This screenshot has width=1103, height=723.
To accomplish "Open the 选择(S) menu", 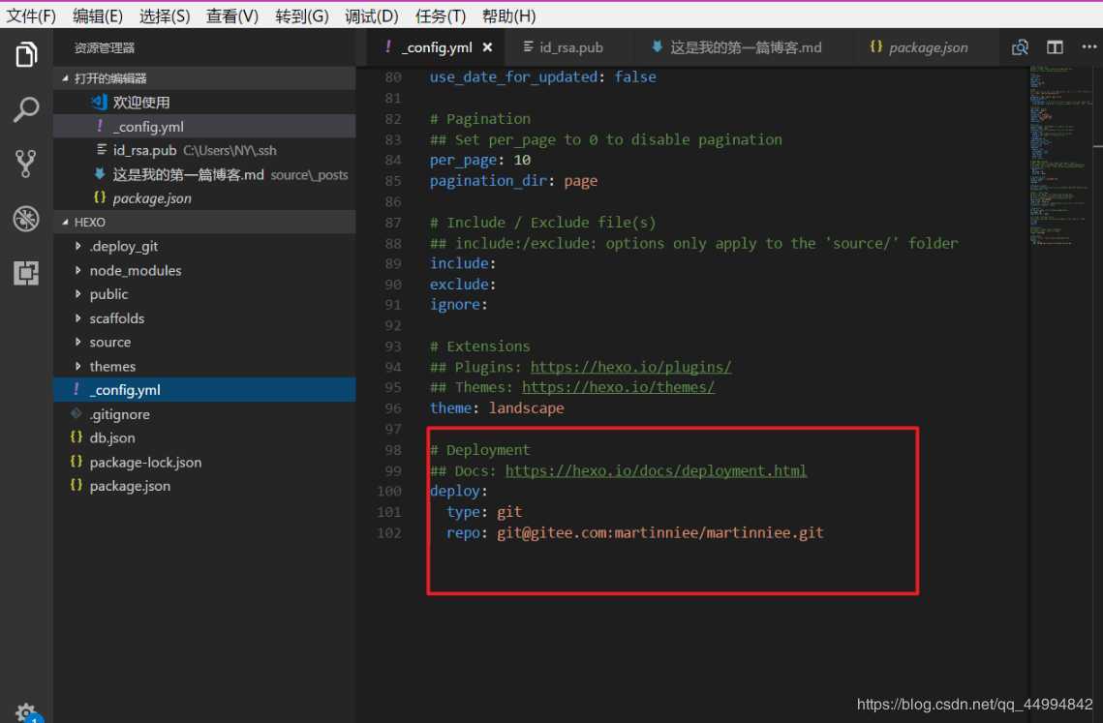I will point(164,15).
